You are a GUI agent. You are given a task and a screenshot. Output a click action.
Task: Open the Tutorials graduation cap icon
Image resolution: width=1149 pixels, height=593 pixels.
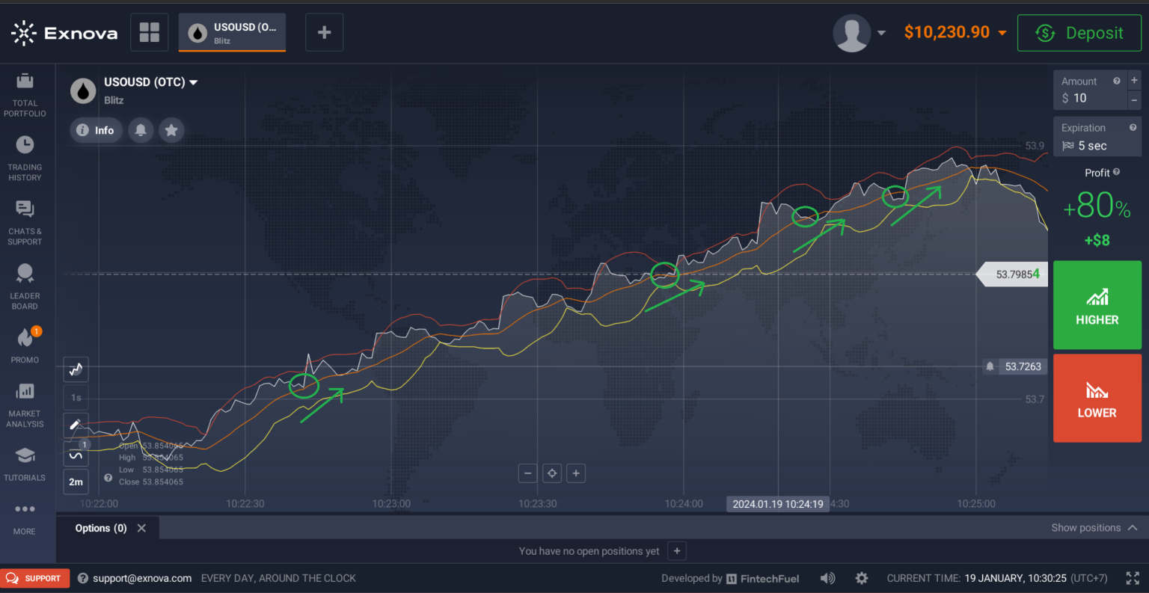pos(25,455)
